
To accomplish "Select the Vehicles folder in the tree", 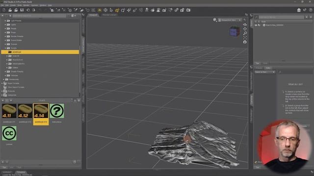I will [x=14, y=75].
